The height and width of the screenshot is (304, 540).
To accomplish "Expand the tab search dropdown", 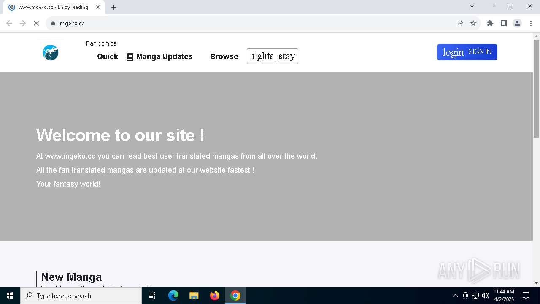I will pos(472,6).
